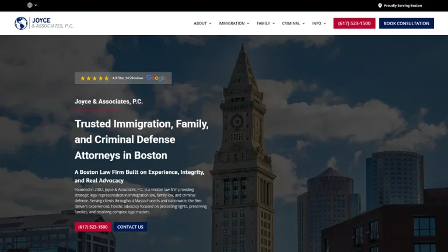Click the header (617) 523-1500 phone button
Viewport: 448px width, 252px height.
[x=354, y=23]
